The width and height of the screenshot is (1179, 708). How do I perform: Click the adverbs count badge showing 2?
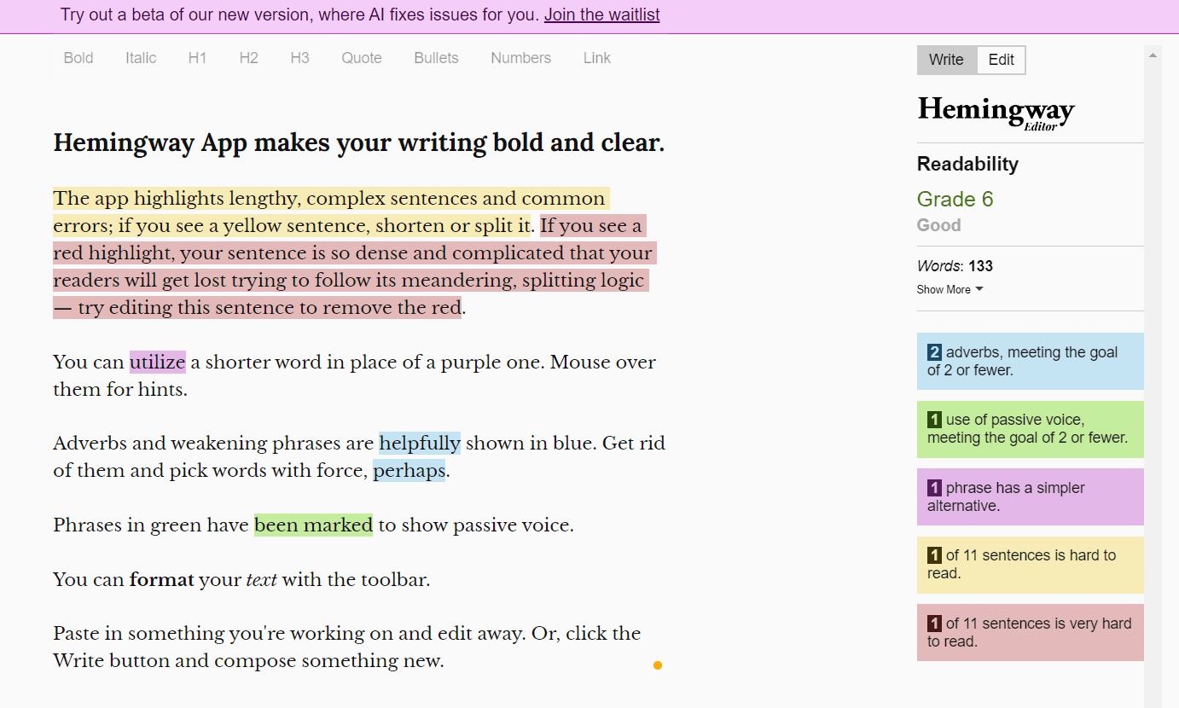point(934,352)
